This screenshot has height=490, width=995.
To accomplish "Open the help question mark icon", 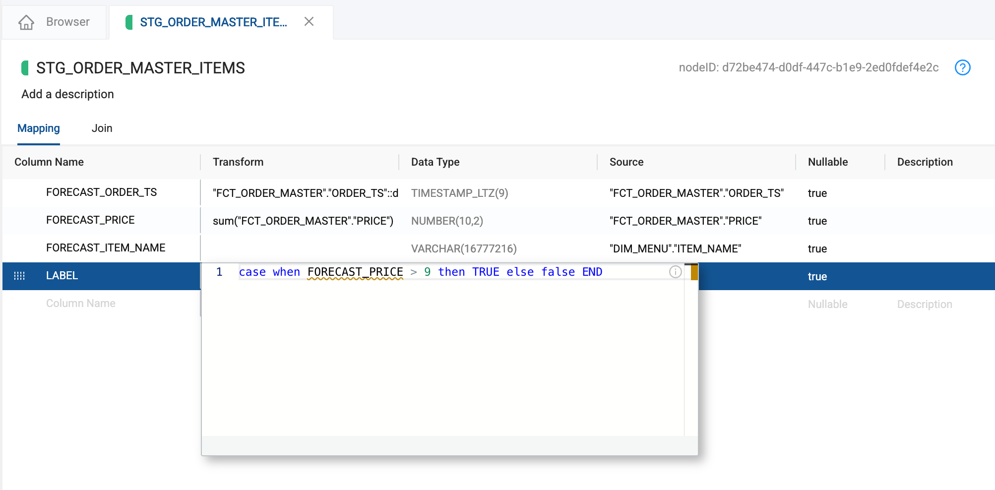I will (962, 67).
